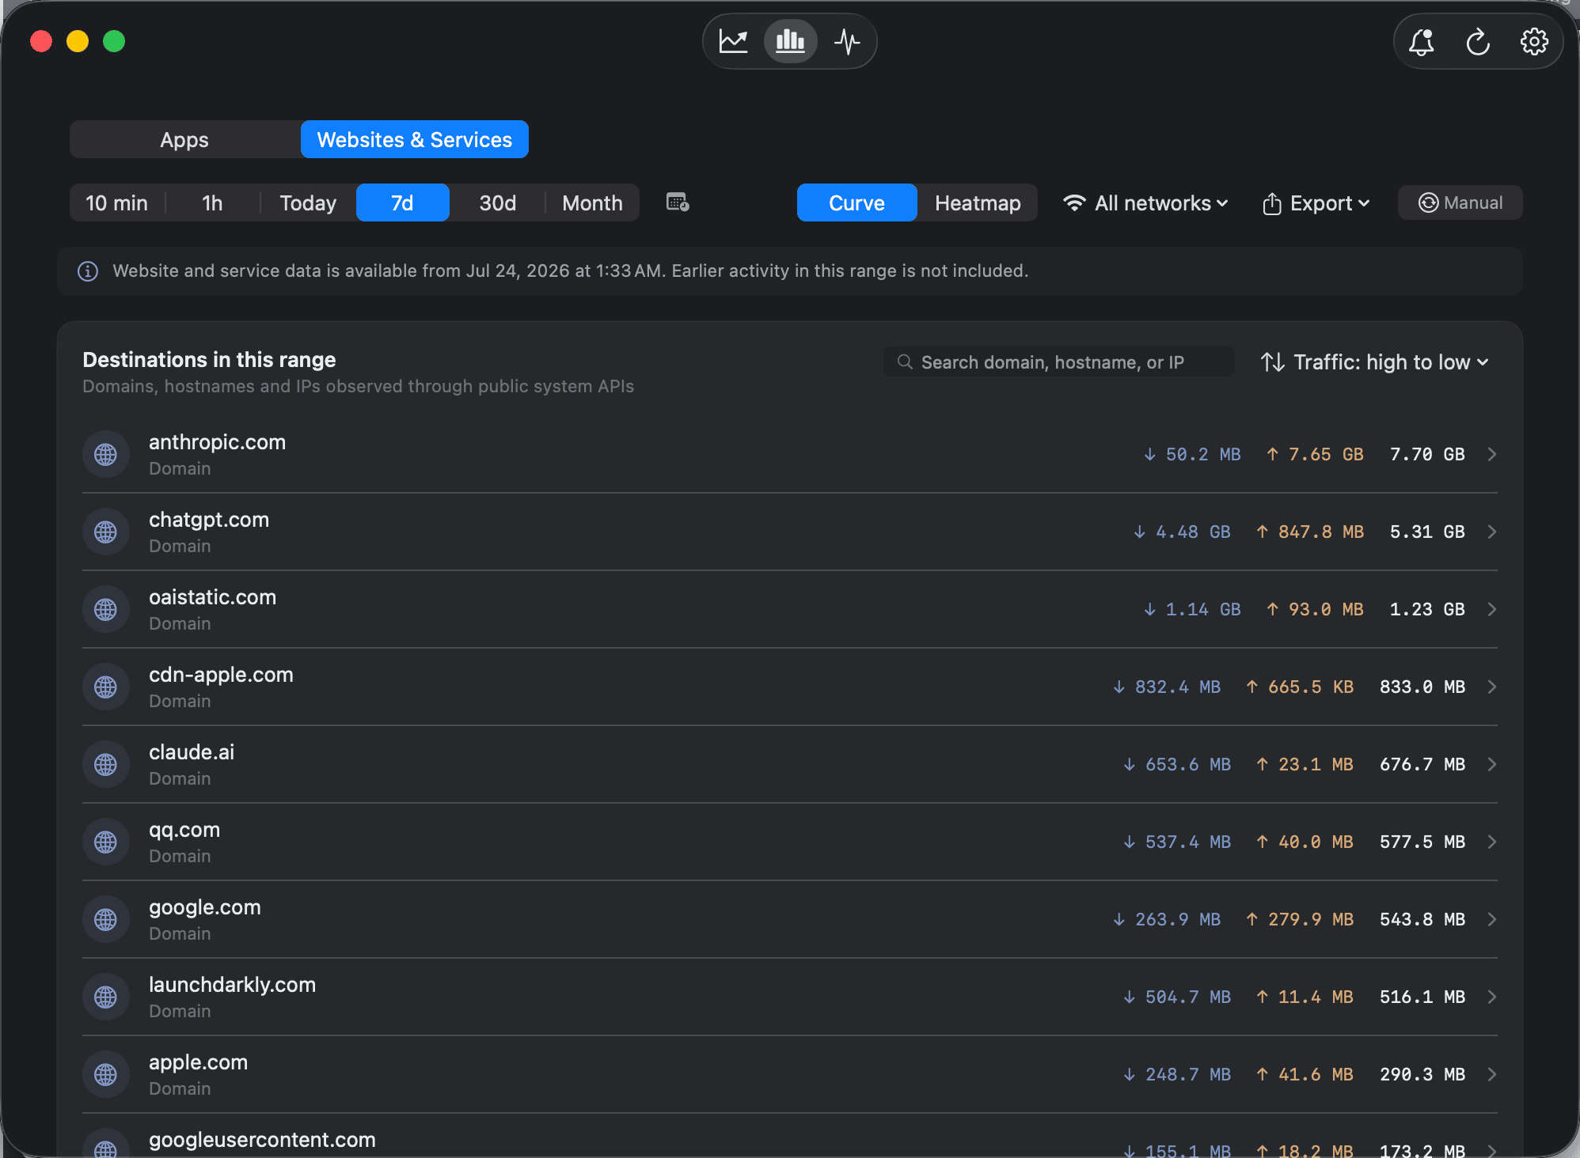Click the claude.ai domain name
The width and height of the screenshot is (1580, 1158).
pyautogui.click(x=192, y=752)
